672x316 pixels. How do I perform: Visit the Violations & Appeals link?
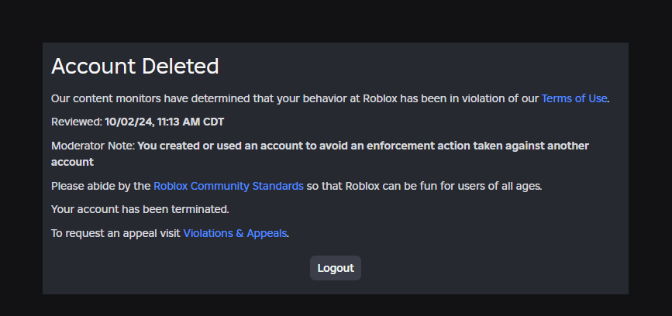point(235,233)
